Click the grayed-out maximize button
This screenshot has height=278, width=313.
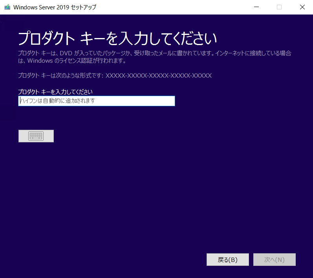(x=279, y=7)
